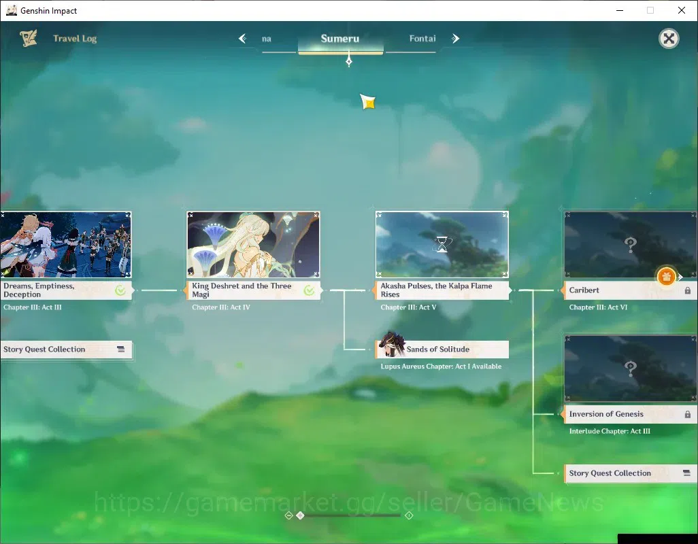Click 'Interlude Chapter: Act III' label

pos(610,431)
